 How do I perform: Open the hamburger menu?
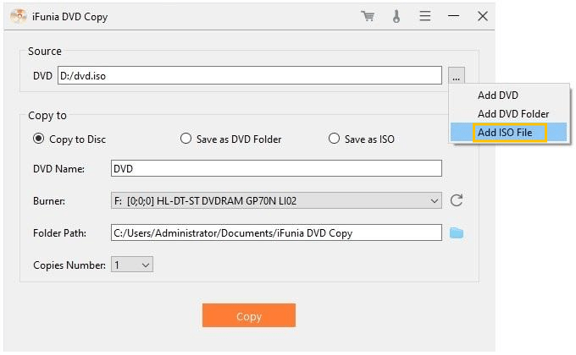coord(425,16)
